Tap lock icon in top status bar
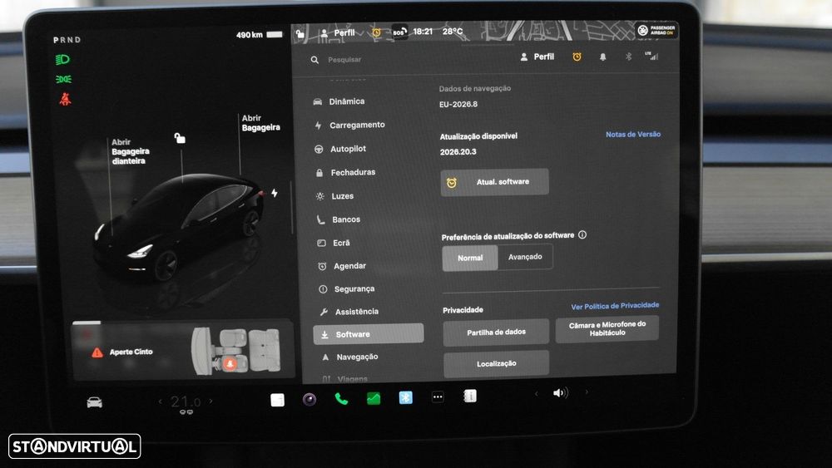Viewport: 832px width, 468px height. (x=300, y=34)
